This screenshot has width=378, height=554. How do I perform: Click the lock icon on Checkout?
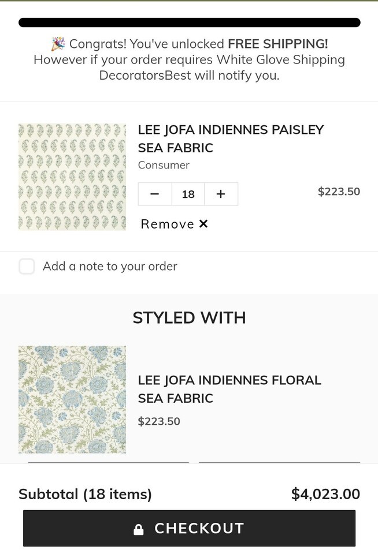point(139,529)
